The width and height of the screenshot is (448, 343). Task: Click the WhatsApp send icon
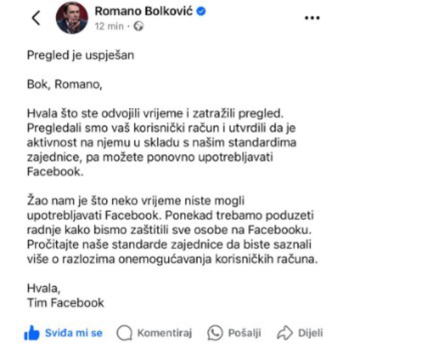pyautogui.click(x=215, y=333)
